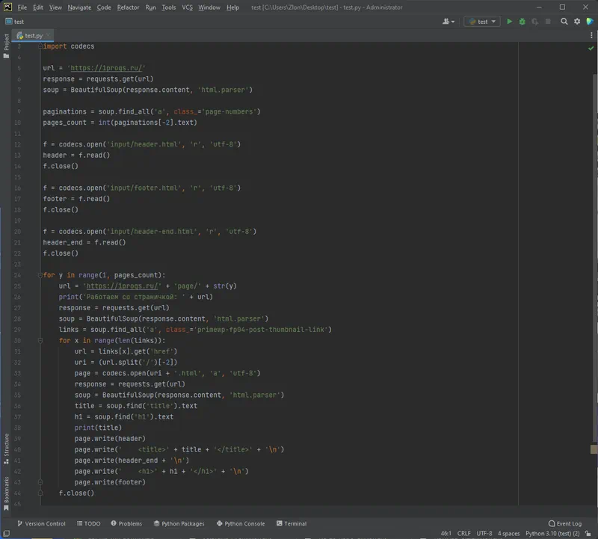Expand the user account dropdown

point(449,22)
